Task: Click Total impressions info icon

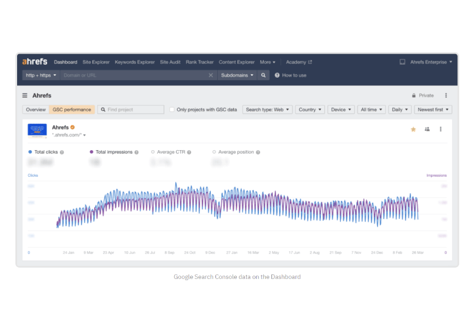Action: tap(137, 152)
